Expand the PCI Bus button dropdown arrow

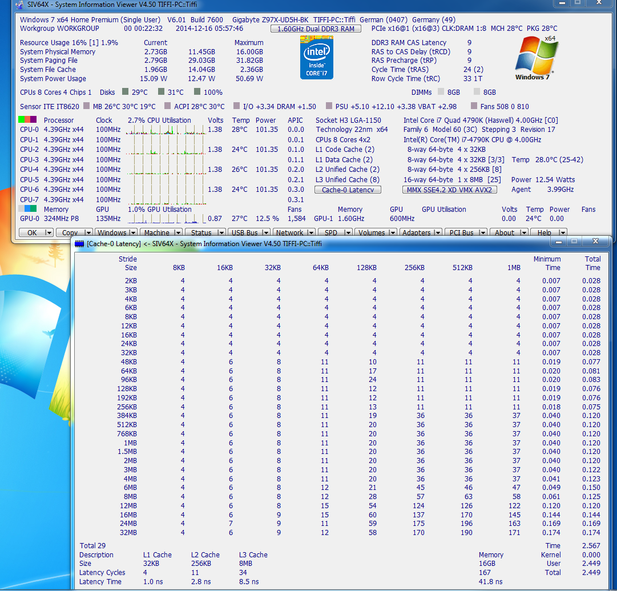click(x=483, y=233)
